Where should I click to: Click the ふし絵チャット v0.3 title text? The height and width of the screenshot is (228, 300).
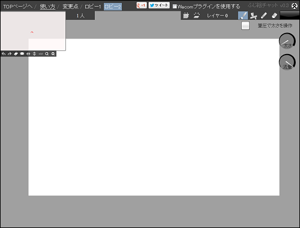268,5
